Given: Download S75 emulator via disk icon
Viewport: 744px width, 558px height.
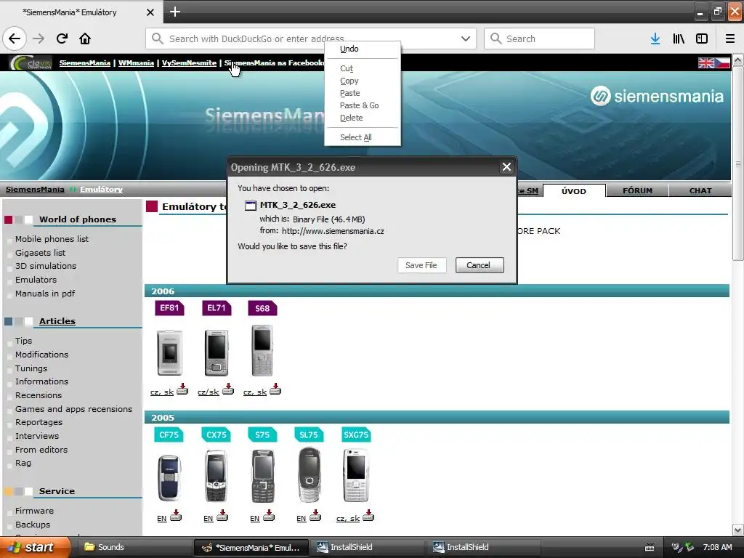Looking at the screenshot, I should tap(269, 515).
